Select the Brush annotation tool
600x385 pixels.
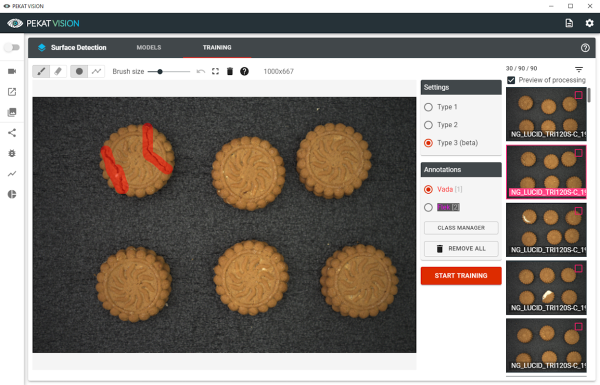pos(41,71)
